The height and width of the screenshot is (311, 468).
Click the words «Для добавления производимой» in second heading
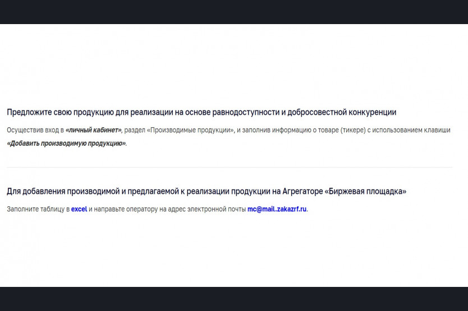click(63, 192)
